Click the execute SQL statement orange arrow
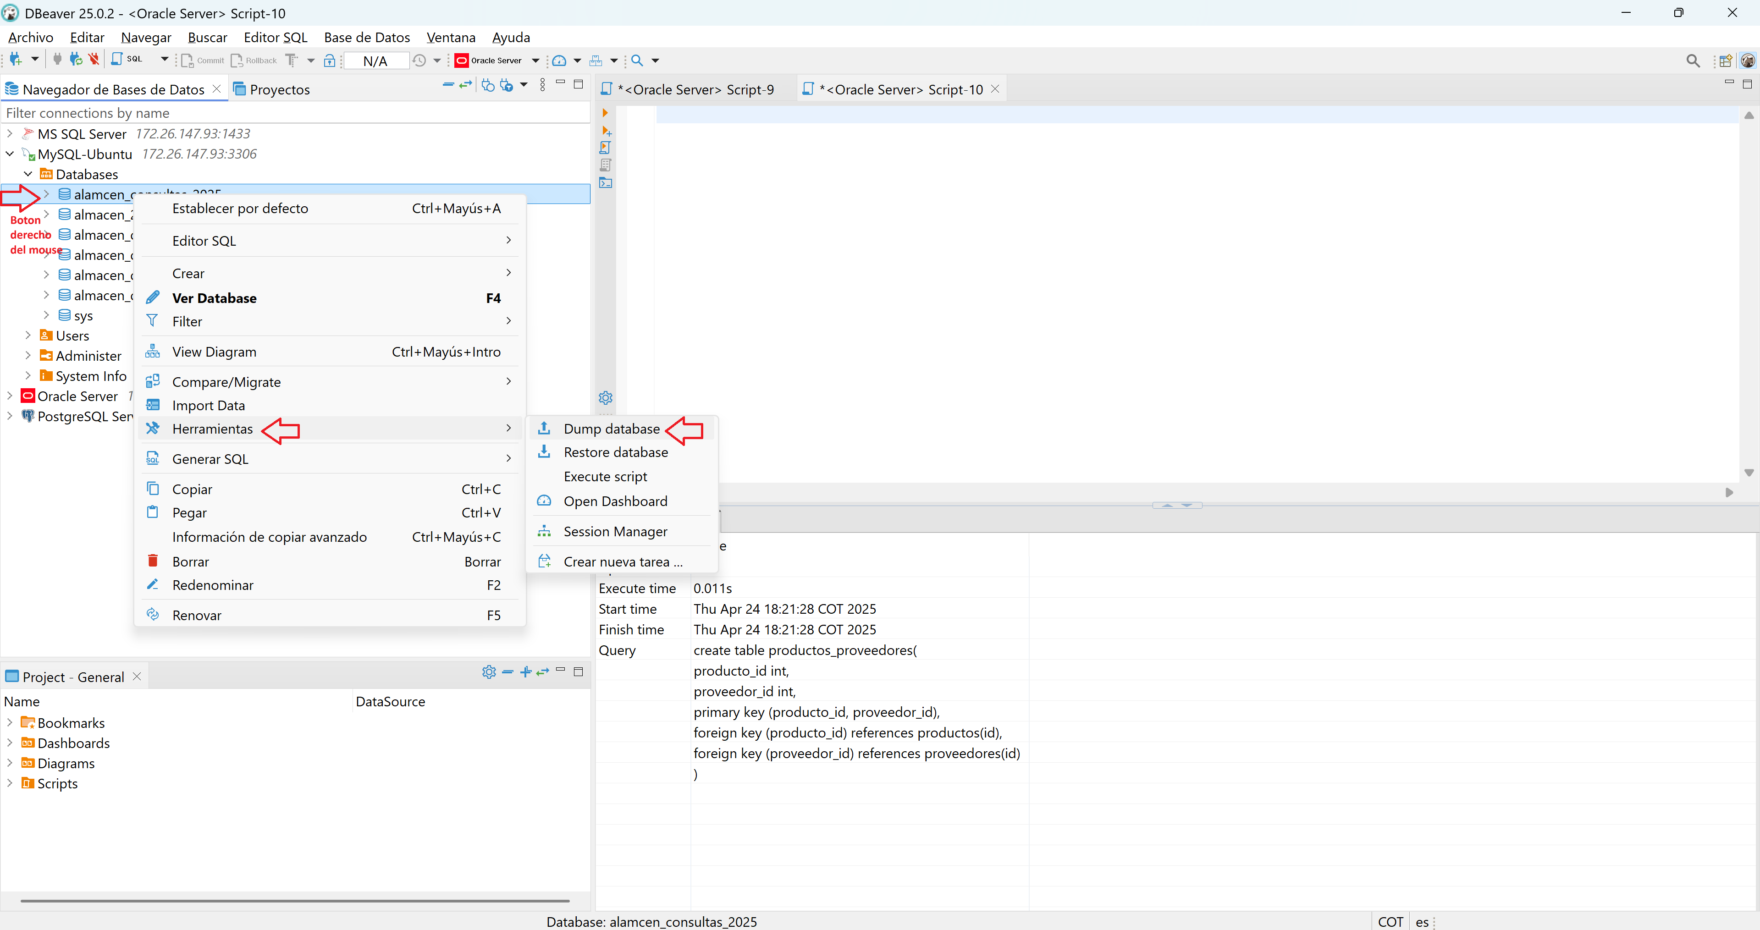Image resolution: width=1760 pixels, height=930 pixels. [605, 113]
